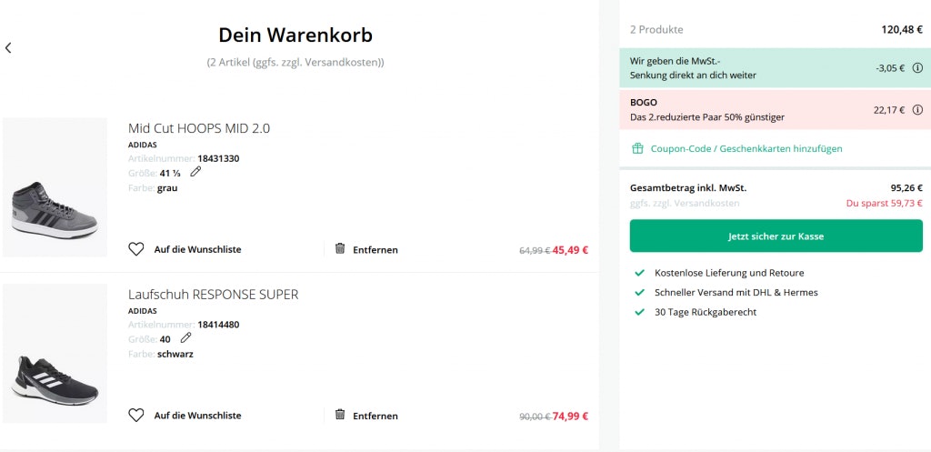
Task: Click trash icon for Laufschuh RESPONSE SUPER
Action: point(340,415)
